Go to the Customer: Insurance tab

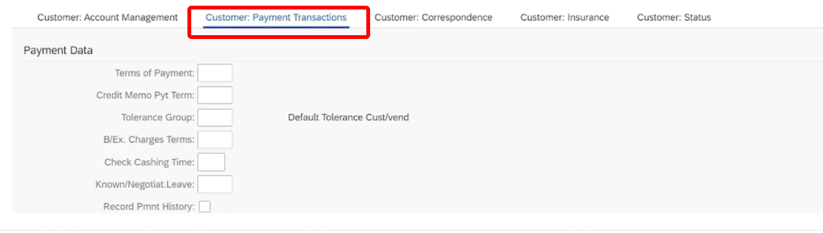pyautogui.click(x=565, y=18)
